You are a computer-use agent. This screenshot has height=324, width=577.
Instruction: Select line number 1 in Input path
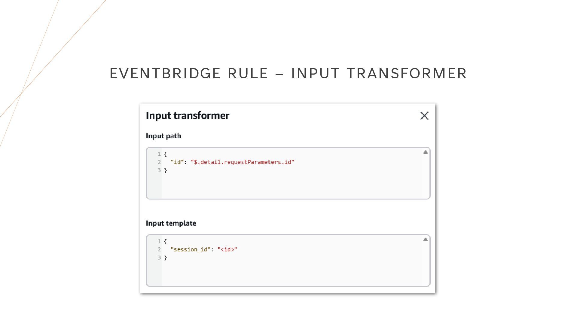click(x=159, y=154)
